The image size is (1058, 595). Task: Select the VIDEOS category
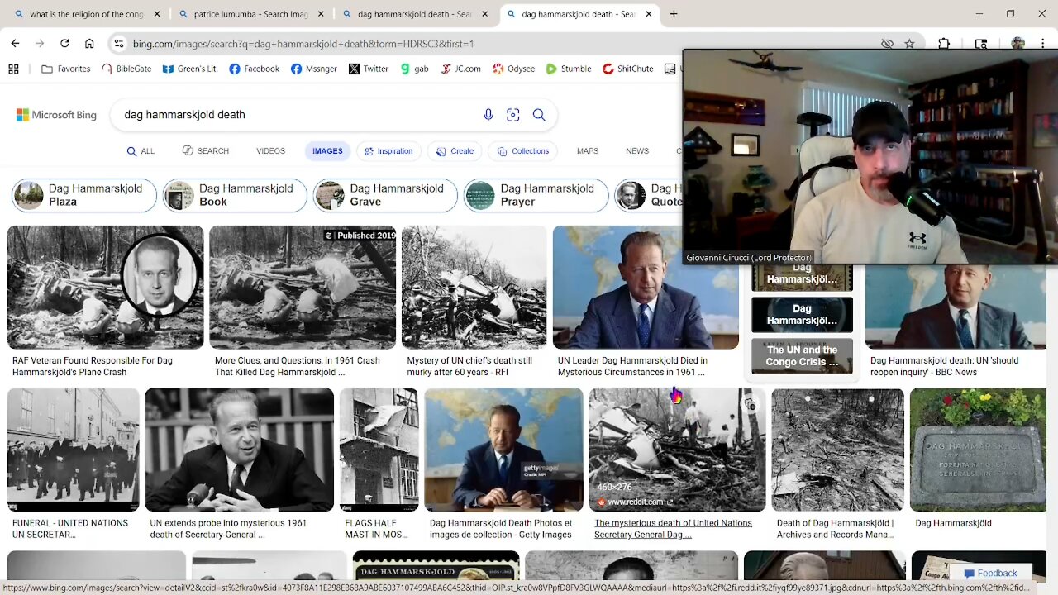click(270, 151)
